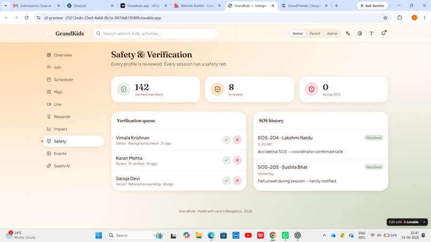The image size is (431, 242).
Task: Click the text size T icon
Action: [x=371, y=34]
